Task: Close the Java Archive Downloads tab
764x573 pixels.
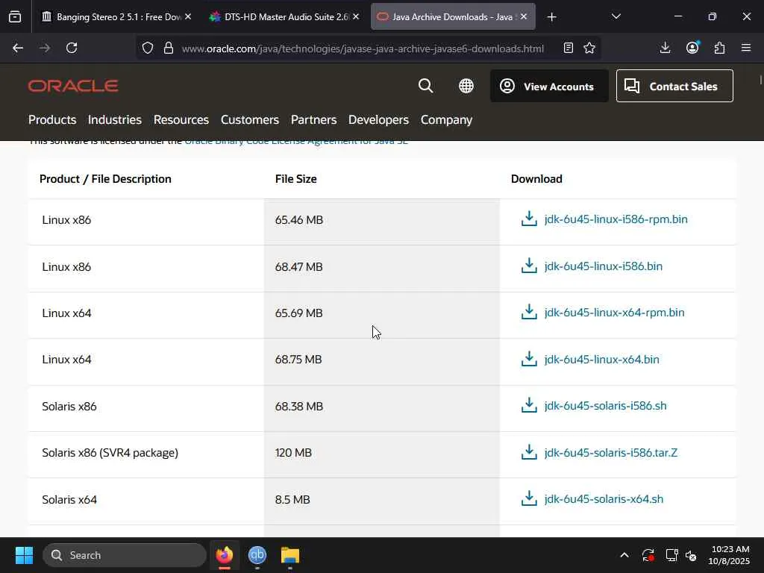Action: click(524, 16)
